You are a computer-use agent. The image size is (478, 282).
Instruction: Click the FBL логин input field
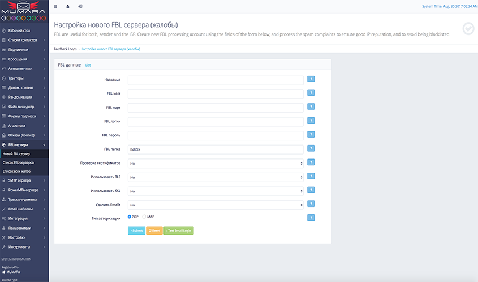pos(216,121)
